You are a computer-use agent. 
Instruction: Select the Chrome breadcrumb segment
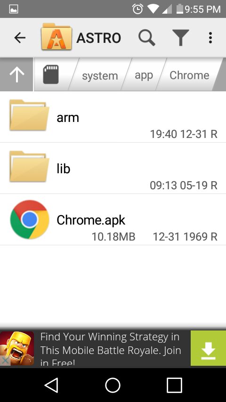pos(189,75)
